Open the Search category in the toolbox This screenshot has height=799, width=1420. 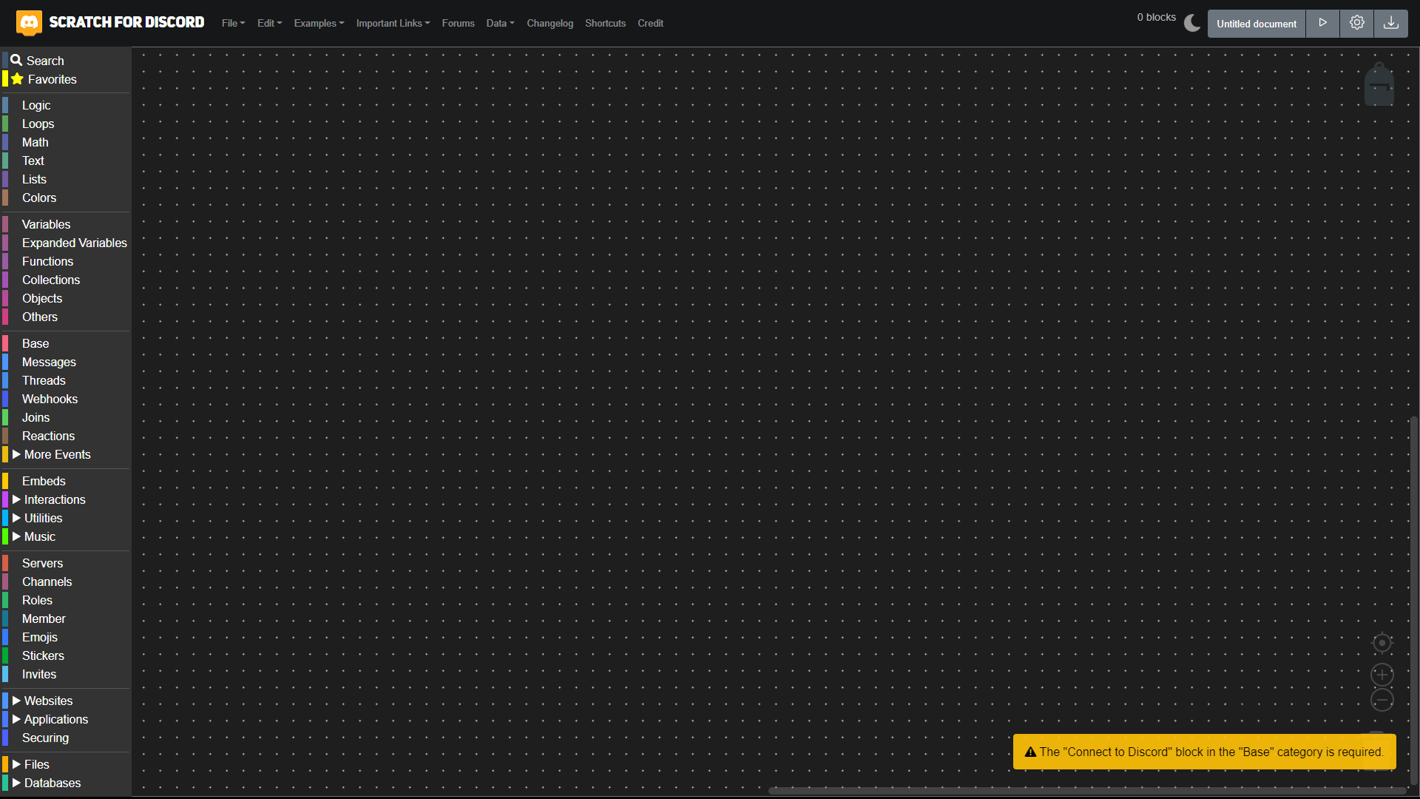pos(44,61)
